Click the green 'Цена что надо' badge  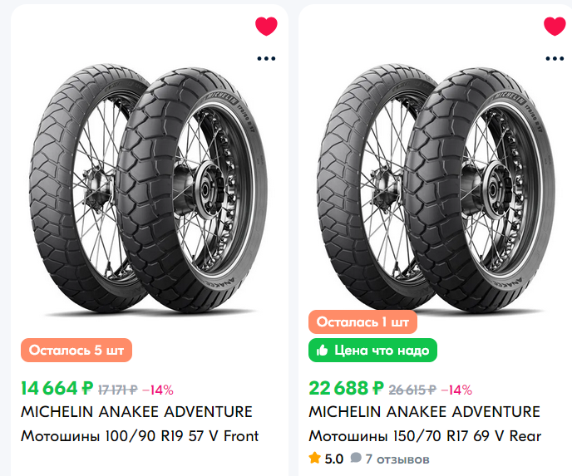tap(372, 351)
